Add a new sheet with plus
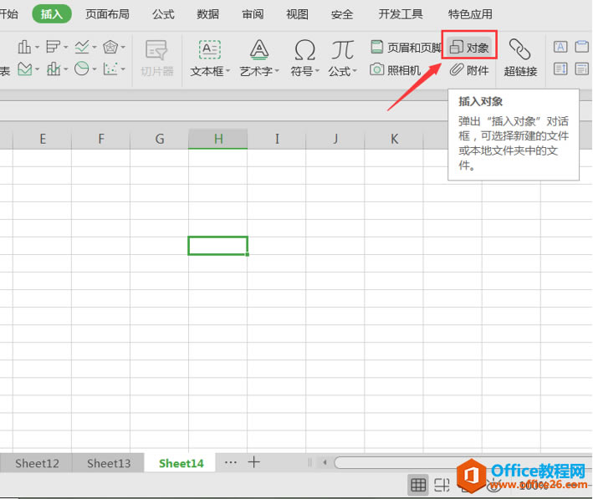 [x=253, y=462]
